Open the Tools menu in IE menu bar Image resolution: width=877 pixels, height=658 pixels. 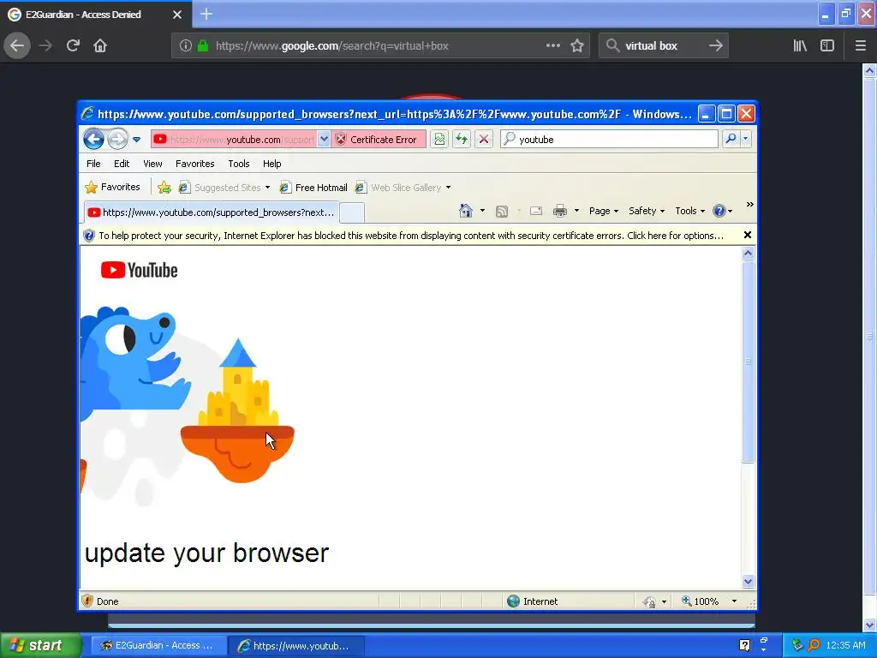click(239, 164)
